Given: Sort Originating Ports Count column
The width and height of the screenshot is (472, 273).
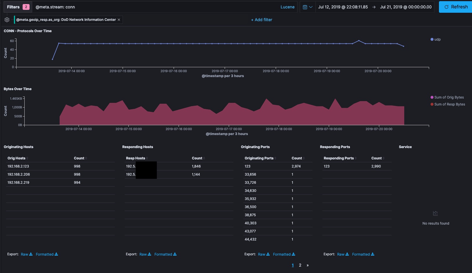Looking at the screenshot, I should coord(298,158).
